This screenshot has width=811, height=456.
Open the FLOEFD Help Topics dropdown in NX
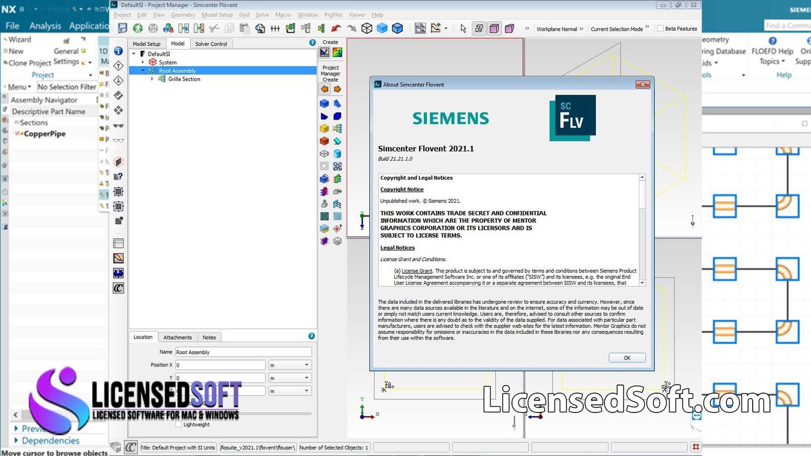[772, 56]
